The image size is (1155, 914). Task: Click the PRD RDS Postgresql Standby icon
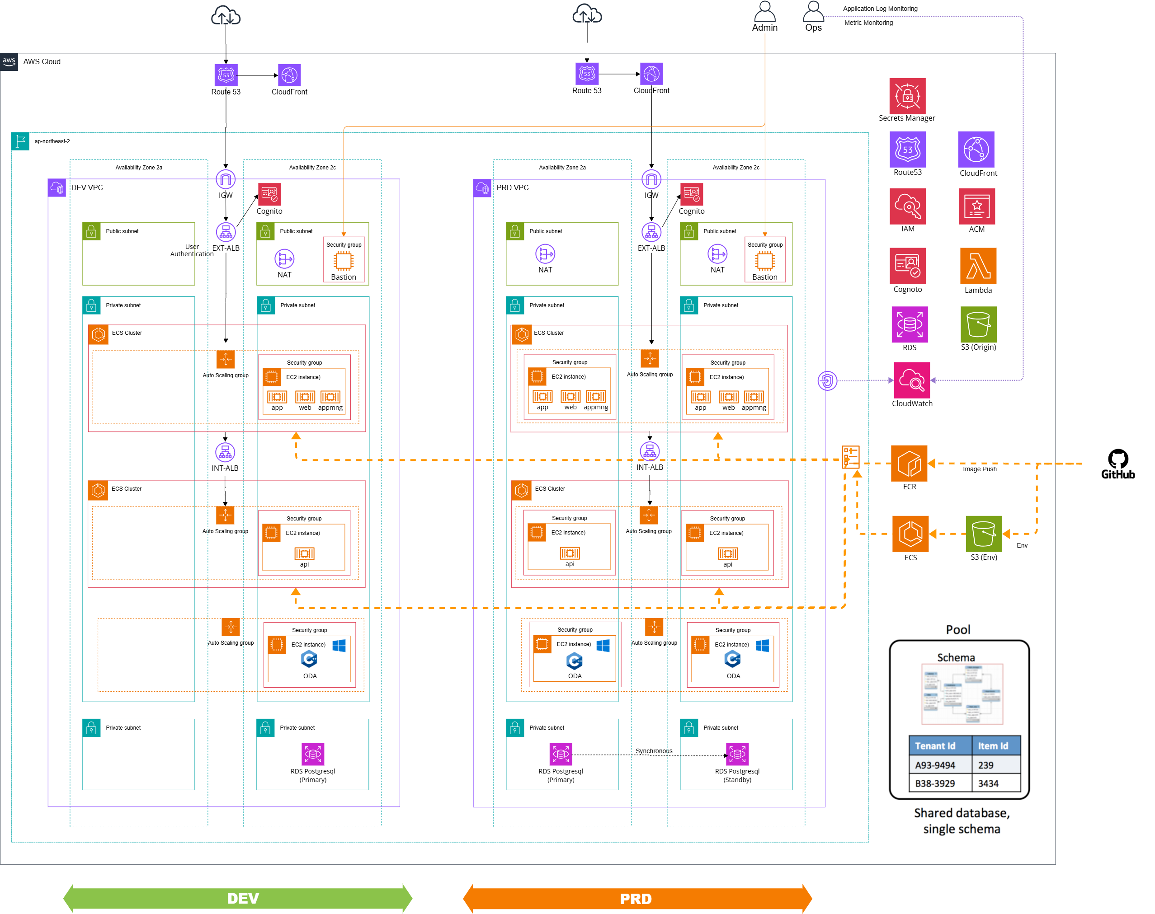tap(737, 754)
